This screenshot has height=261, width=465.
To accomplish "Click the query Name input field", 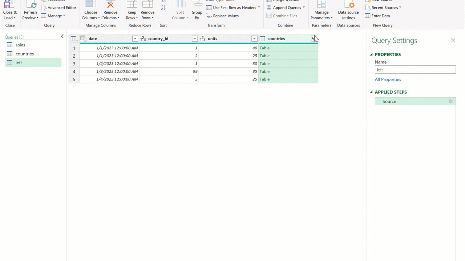I will coord(415,70).
